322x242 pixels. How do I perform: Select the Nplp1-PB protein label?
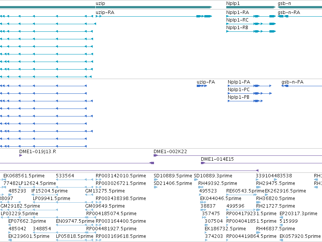(x=239, y=97)
